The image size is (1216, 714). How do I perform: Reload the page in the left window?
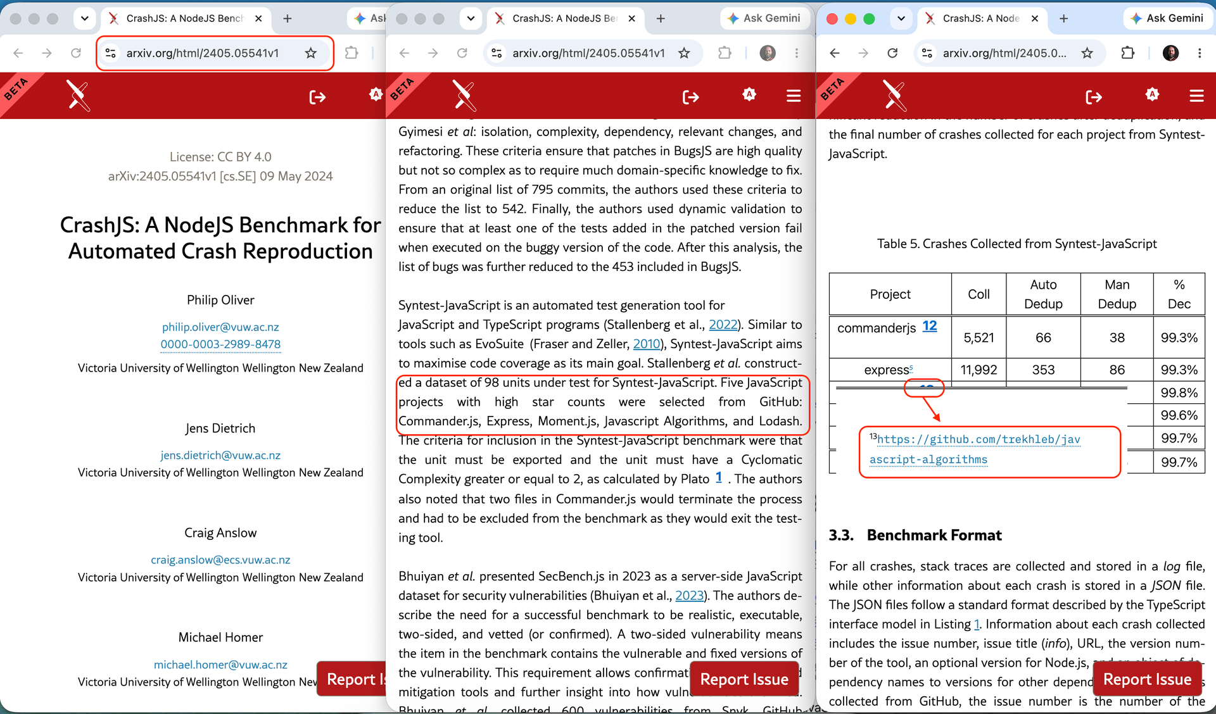point(76,53)
